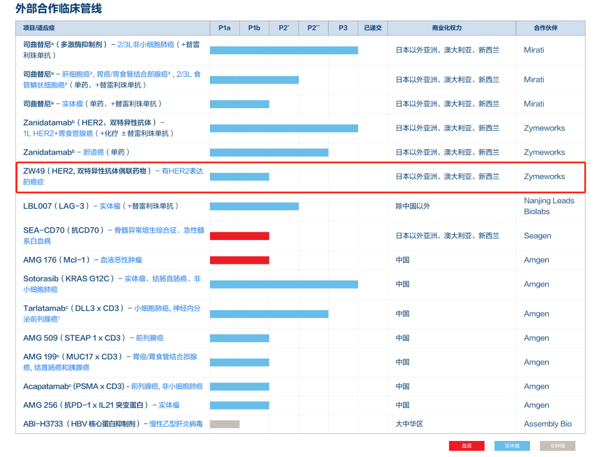Select the LBL007 (LAG-3) row text

pos(101,206)
